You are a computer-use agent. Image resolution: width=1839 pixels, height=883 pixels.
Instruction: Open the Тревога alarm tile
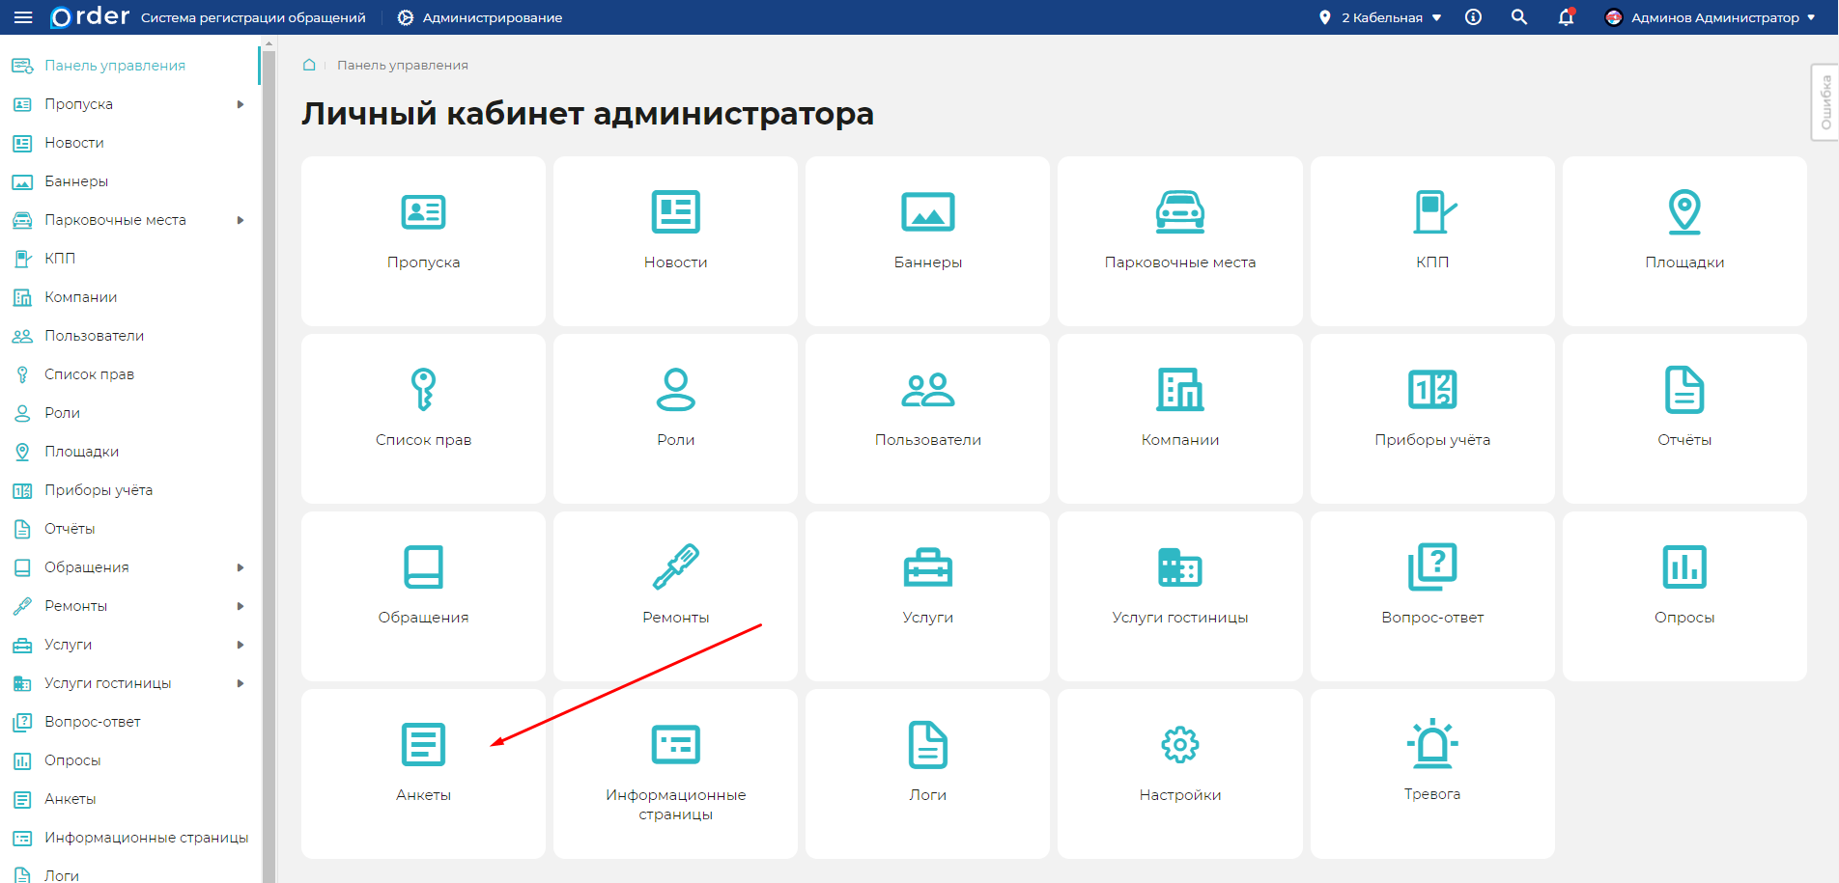(1431, 772)
